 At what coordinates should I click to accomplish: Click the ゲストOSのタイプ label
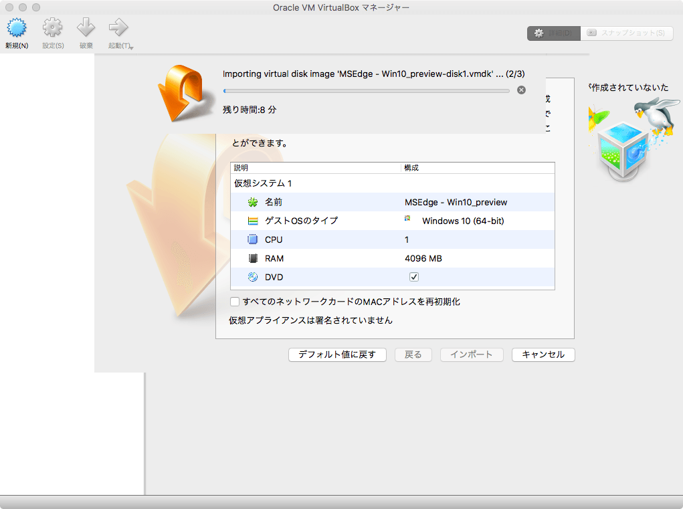pos(302,221)
